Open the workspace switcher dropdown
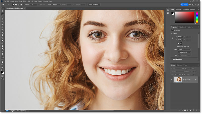The height and width of the screenshot is (114, 202). (x=194, y=5)
